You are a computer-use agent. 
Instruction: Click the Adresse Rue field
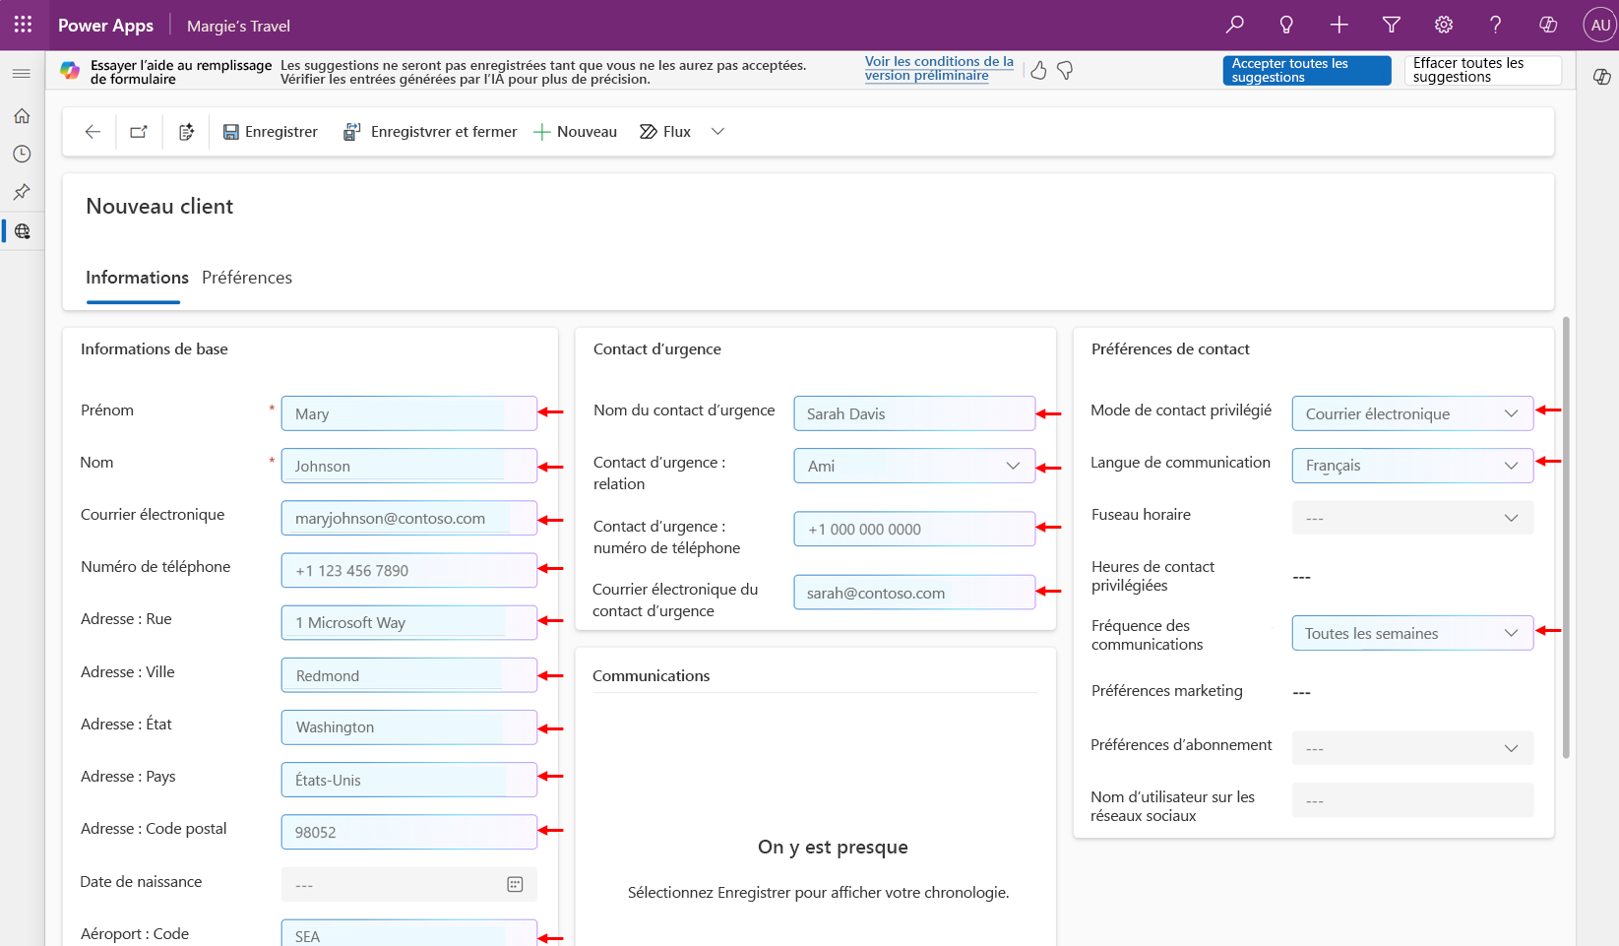409,622
